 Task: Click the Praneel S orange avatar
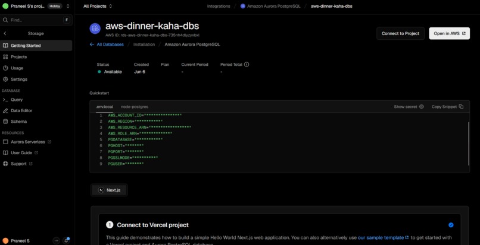[x=5, y=241]
